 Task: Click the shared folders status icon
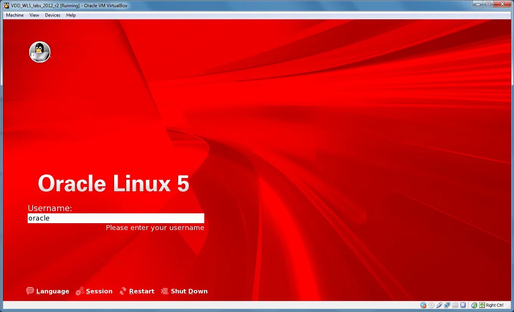(455, 305)
